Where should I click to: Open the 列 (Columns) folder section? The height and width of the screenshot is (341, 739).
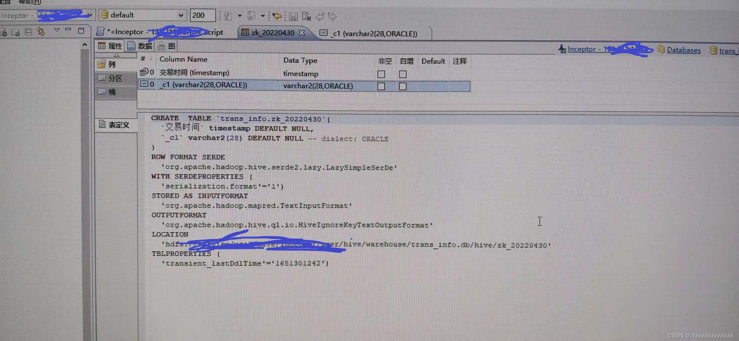tap(111, 64)
